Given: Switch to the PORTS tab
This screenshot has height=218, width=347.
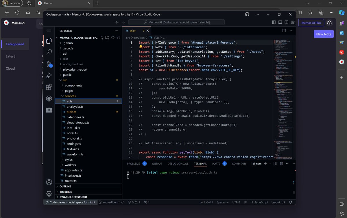Looking at the screenshot, I should [x=216, y=164].
